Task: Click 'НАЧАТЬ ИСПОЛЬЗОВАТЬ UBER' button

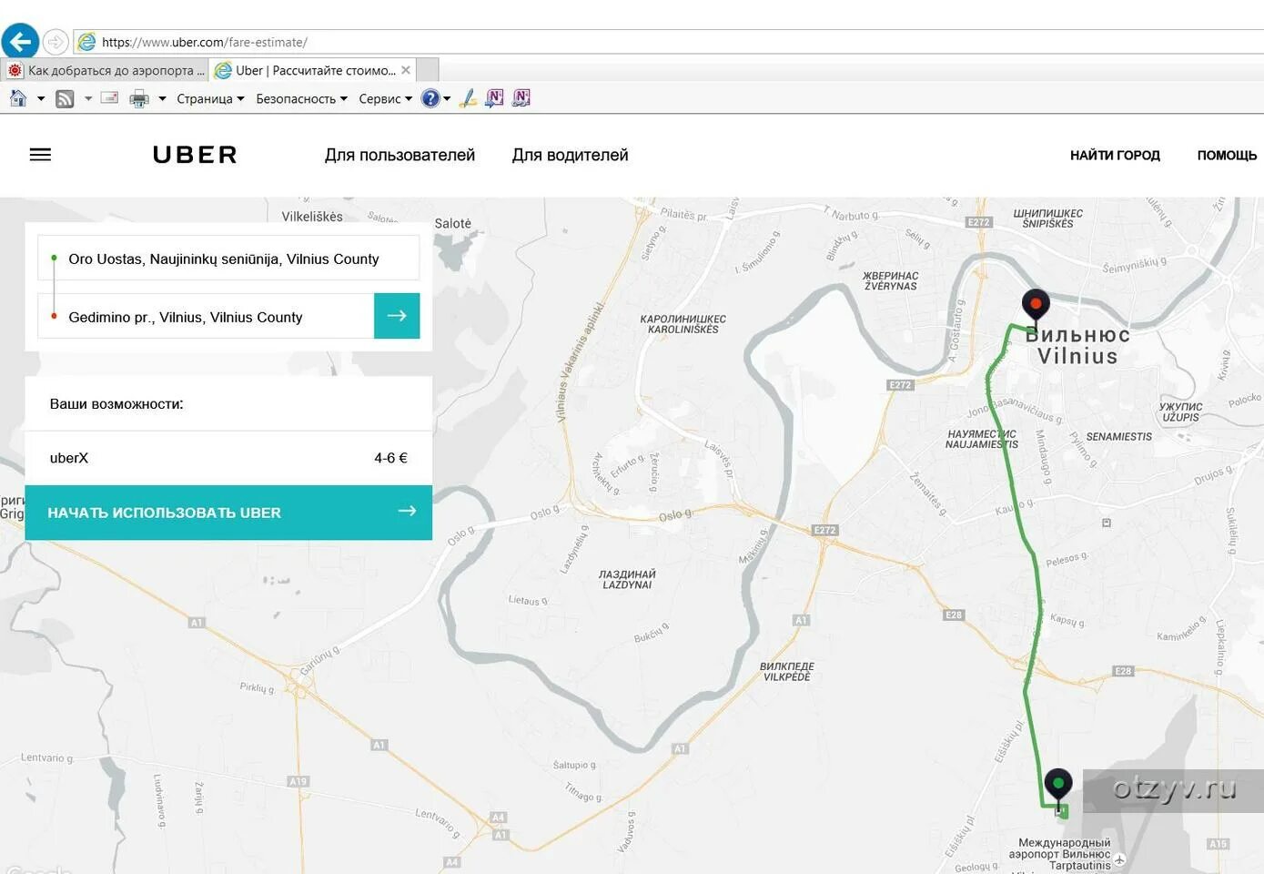Action: click(x=228, y=513)
